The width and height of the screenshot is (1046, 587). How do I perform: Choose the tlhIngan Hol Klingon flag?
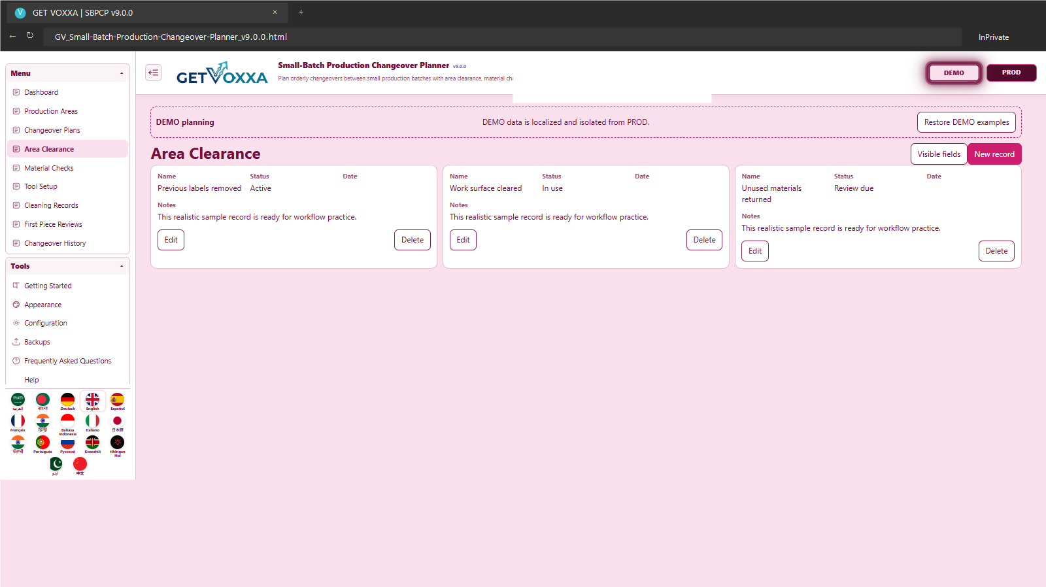tap(117, 446)
